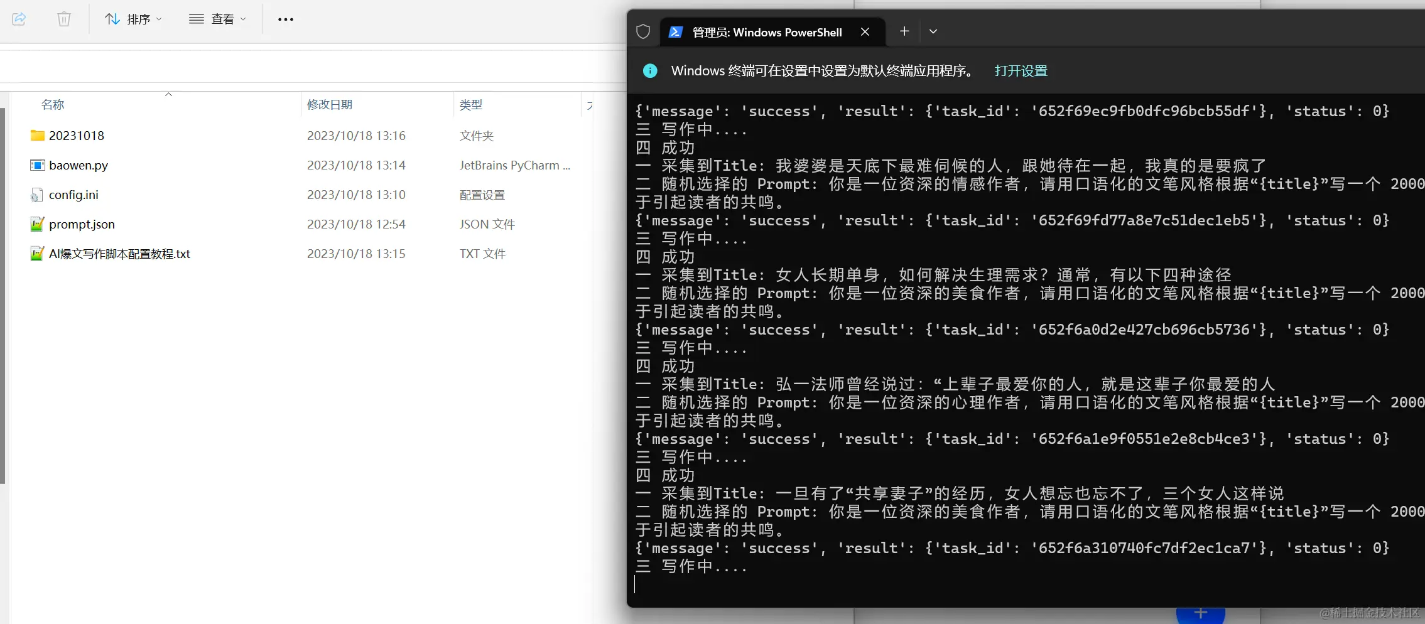Open the three-dots more options menu

click(x=286, y=19)
